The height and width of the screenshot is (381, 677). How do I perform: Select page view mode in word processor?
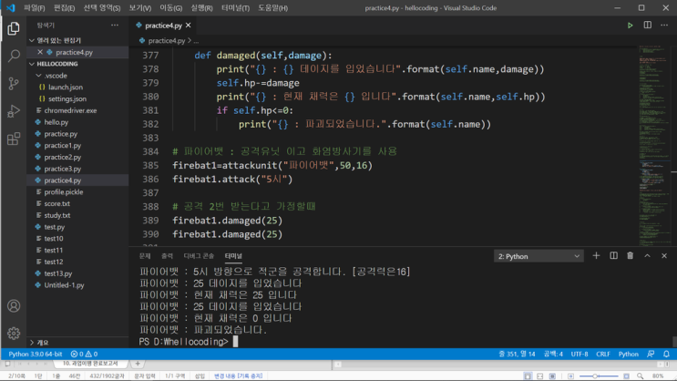click(x=528, y=376)
